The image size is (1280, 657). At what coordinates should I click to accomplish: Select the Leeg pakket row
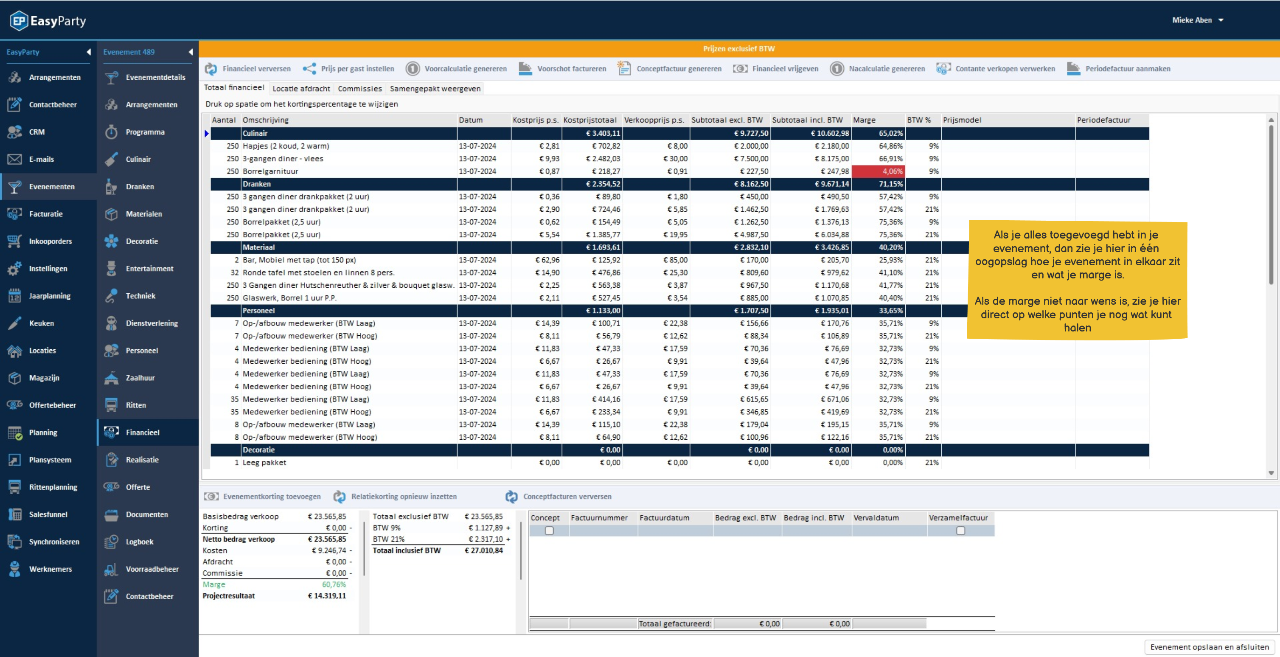680,462
